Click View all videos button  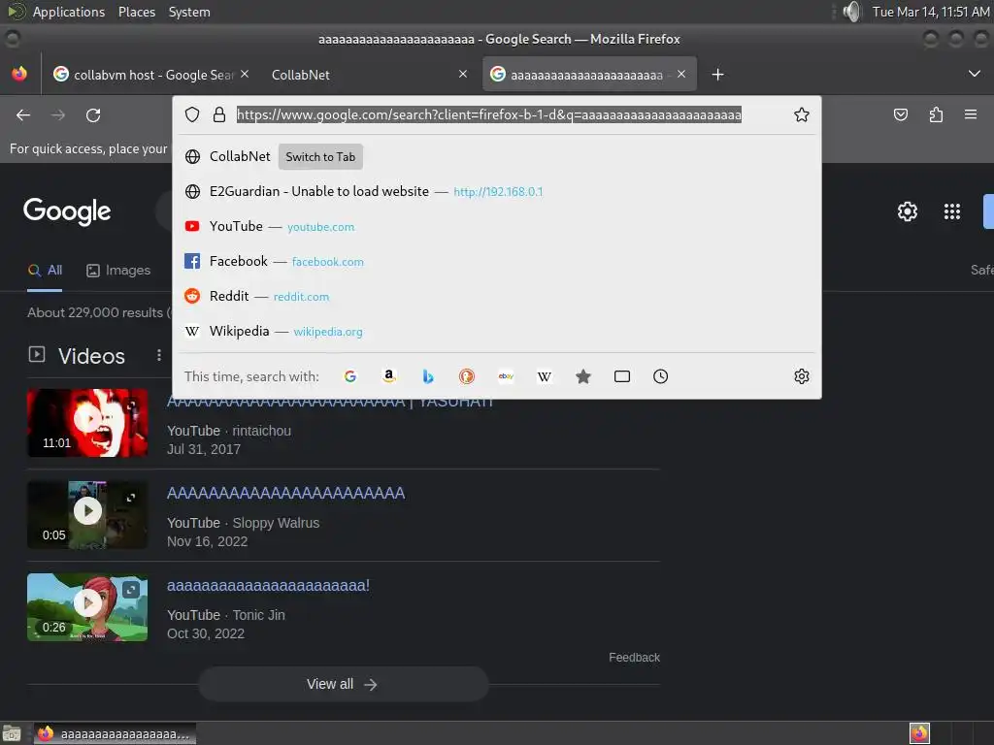[343, 684]
